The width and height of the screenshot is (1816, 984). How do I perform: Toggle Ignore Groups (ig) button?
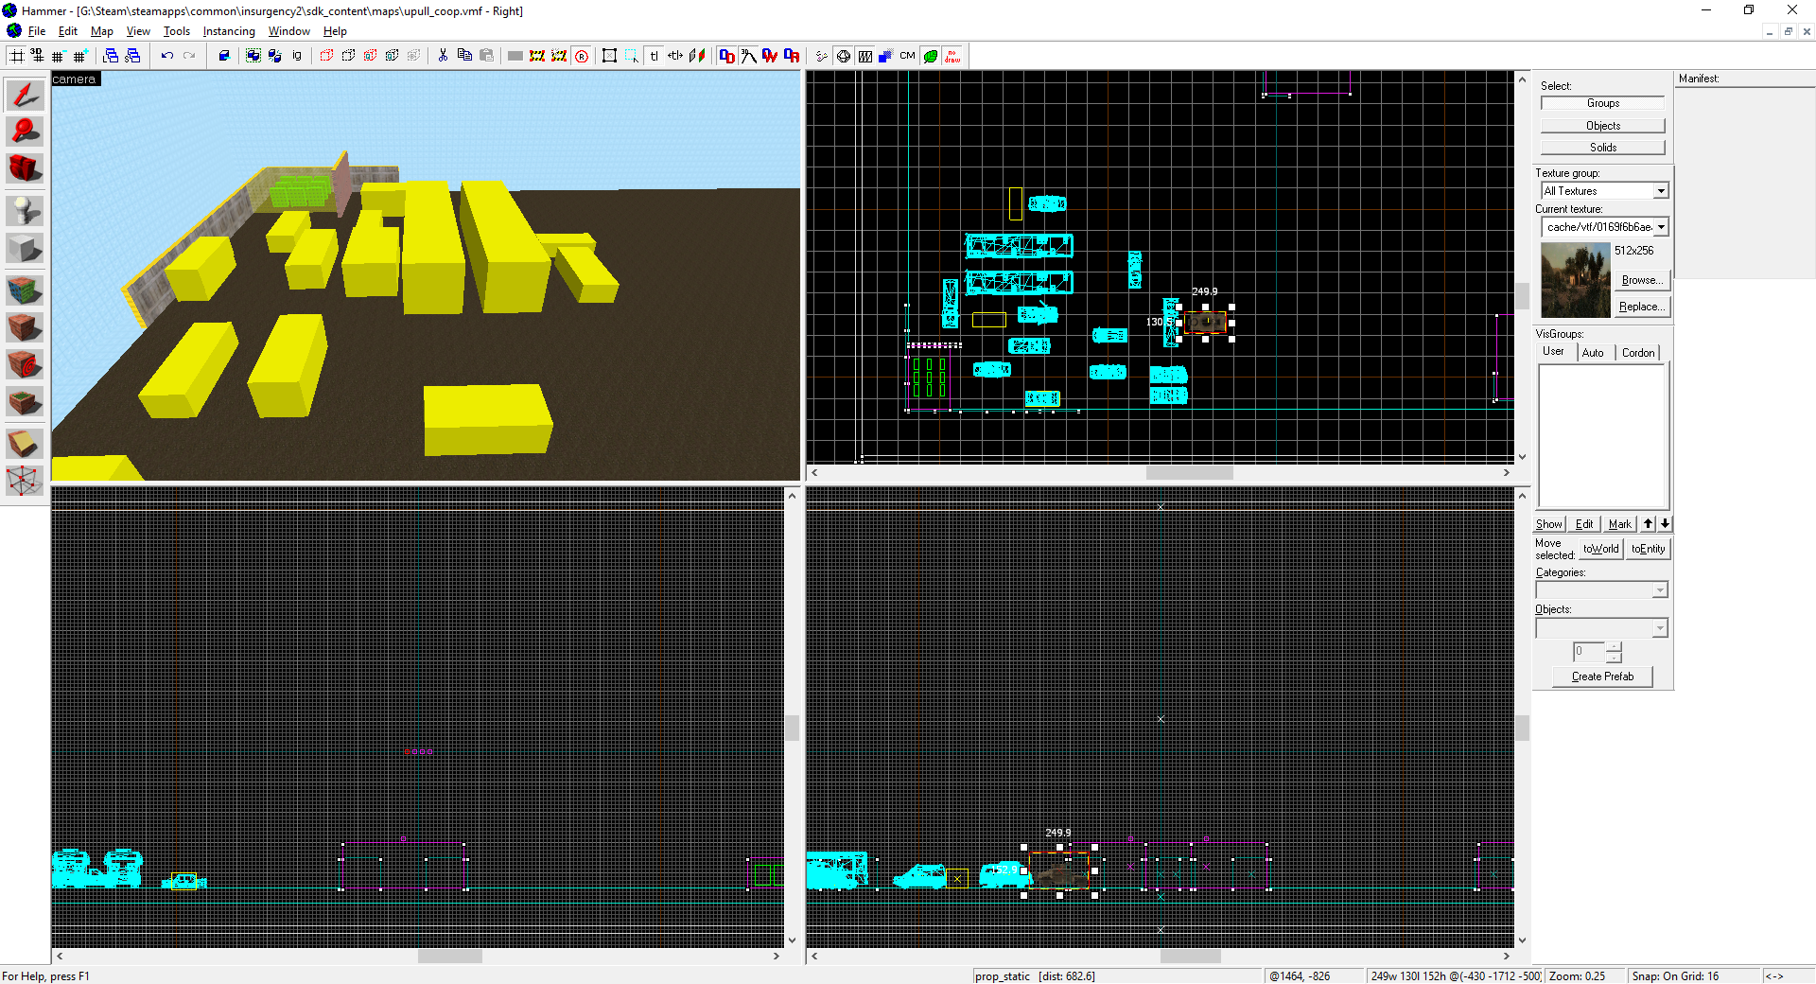297,56
